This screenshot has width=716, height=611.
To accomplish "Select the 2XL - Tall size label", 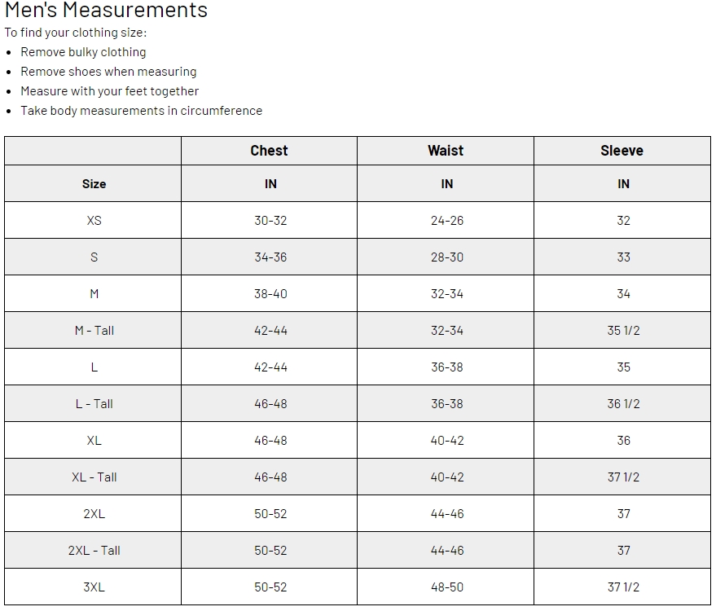I will pos(94,551).
